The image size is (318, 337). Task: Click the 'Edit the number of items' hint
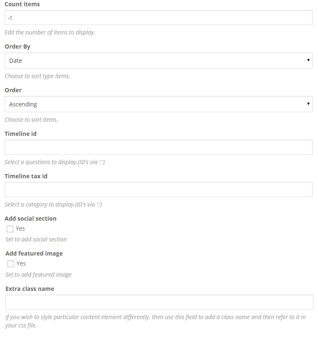[x=50, y=32]
